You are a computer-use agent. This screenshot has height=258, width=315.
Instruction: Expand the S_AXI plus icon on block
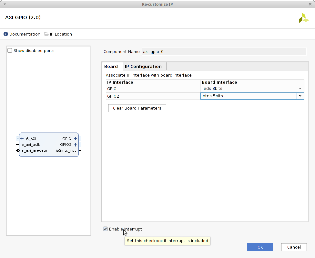tap(22, 139)
